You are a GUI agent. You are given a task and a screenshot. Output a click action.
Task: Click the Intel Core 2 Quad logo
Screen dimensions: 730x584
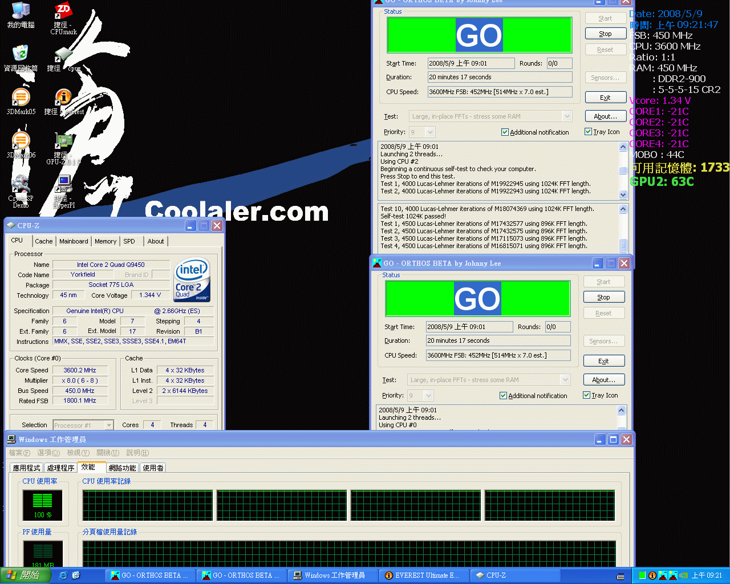tap(192, 280)
